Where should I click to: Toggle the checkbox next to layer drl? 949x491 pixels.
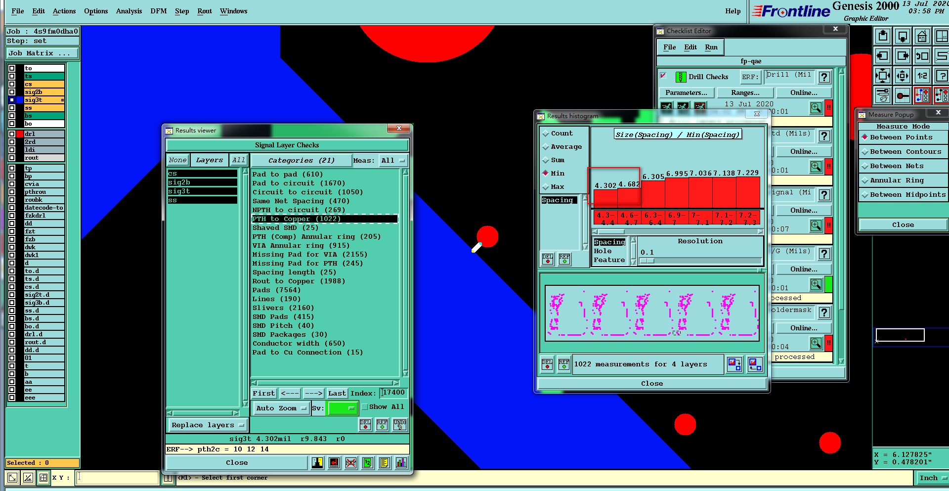click(x=12, y=134)
